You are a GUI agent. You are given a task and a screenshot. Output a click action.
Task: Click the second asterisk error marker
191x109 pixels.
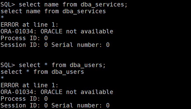[2, 78]
